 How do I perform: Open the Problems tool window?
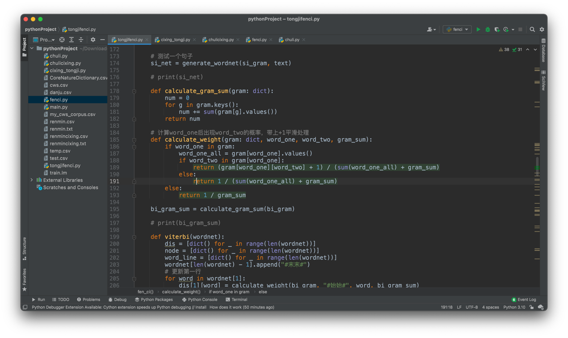89,300
